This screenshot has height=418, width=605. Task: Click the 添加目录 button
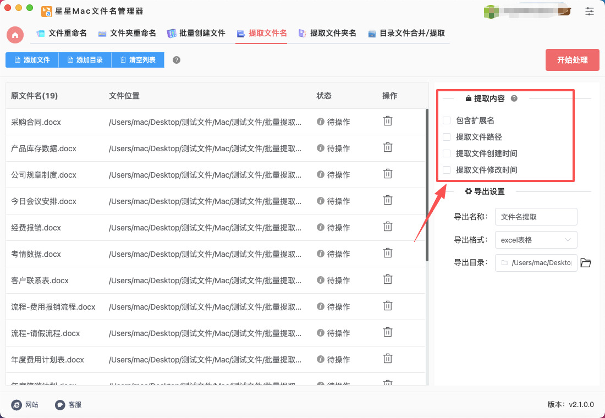point(85,60)
